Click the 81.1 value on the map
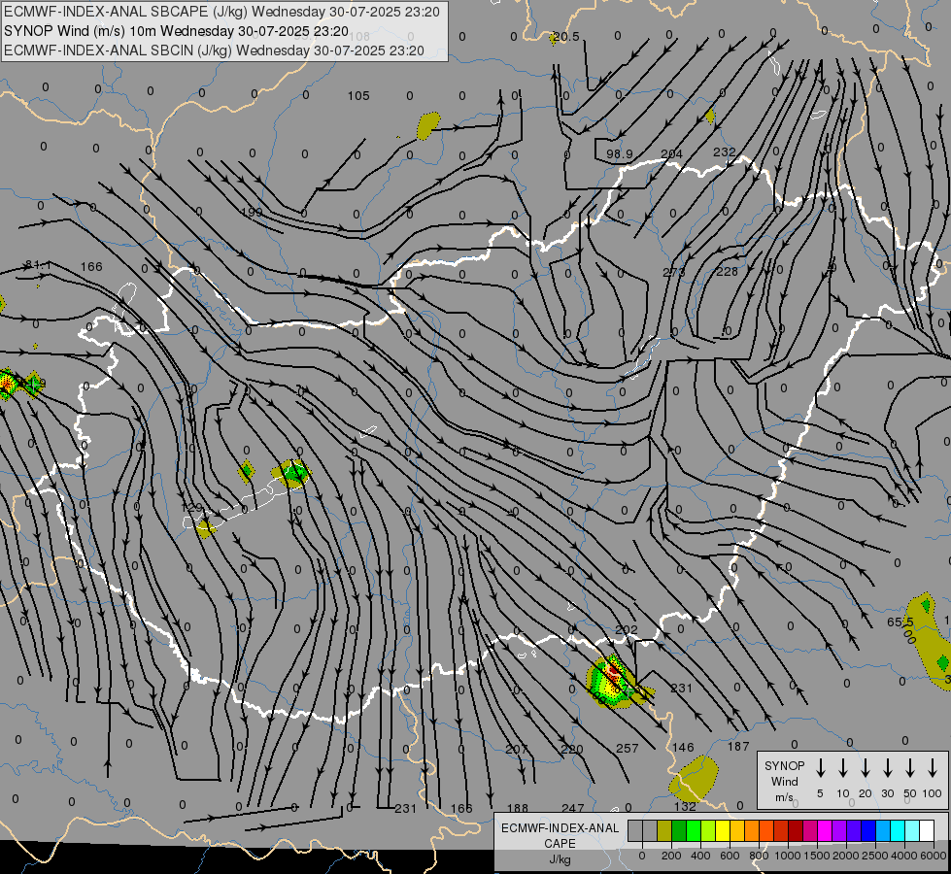This screenshot has height=874, width=951. coord(38,265)
